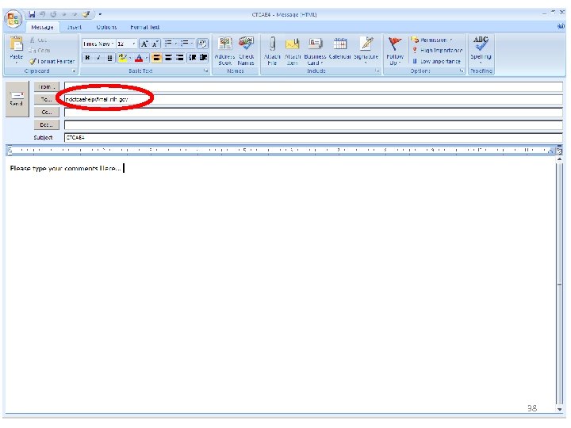Switch to the Format Text tab

[x=145, y=27]
